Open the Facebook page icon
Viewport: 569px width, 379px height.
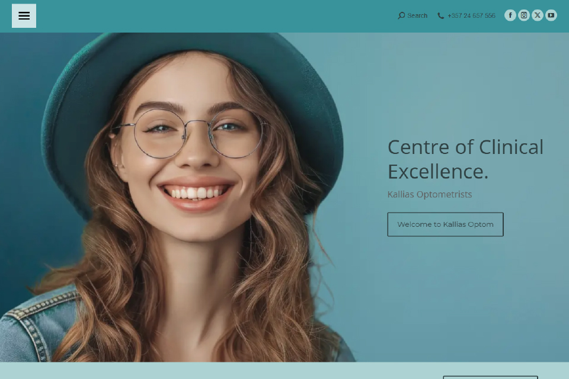[510, 15]
